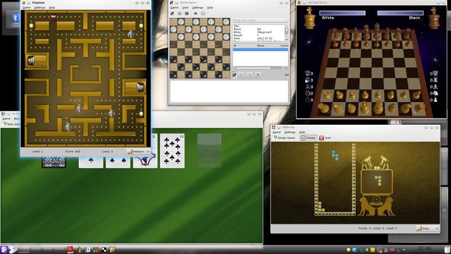Click the undo move button in KCheckers

(241, 75)
